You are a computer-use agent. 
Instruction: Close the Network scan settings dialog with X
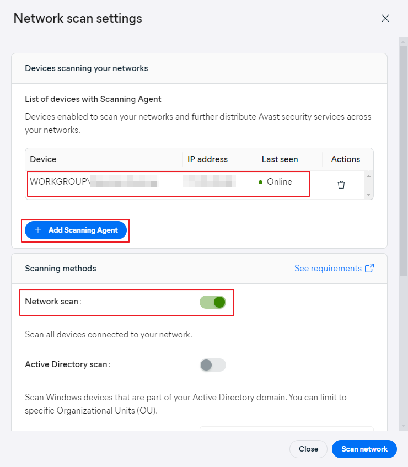pyautogui.click(x=385, y=18)
